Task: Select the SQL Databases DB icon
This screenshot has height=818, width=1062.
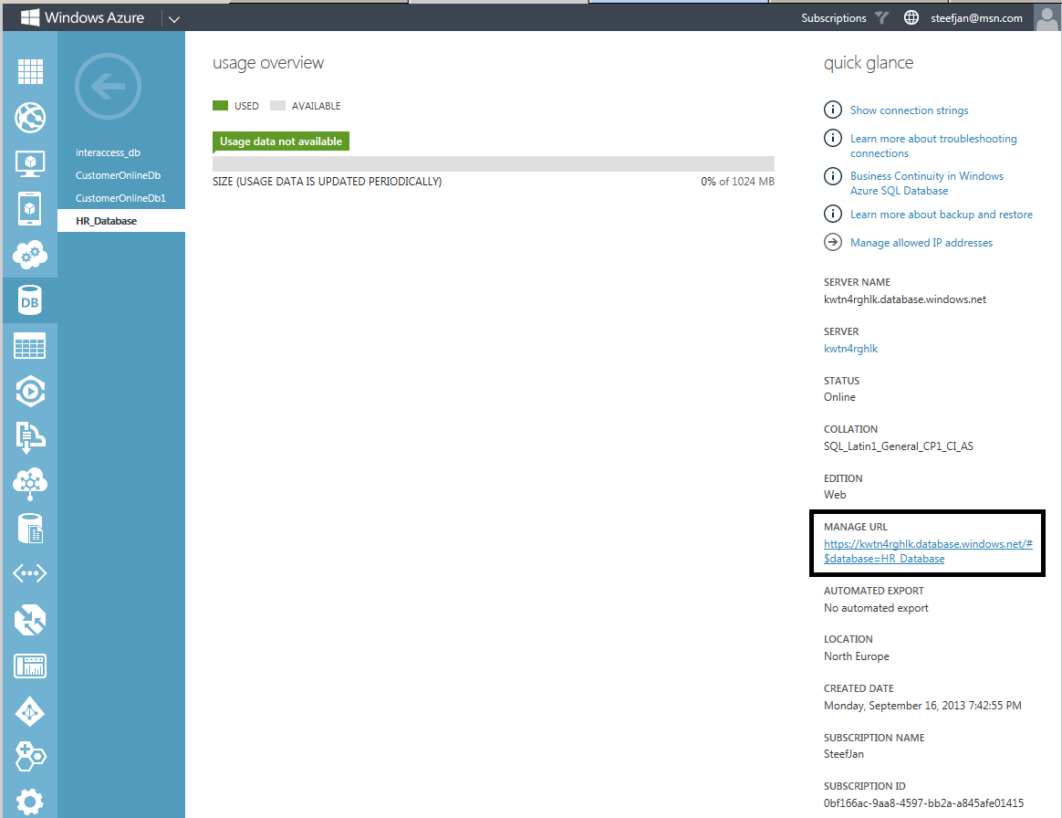Action: click(30, 300)
